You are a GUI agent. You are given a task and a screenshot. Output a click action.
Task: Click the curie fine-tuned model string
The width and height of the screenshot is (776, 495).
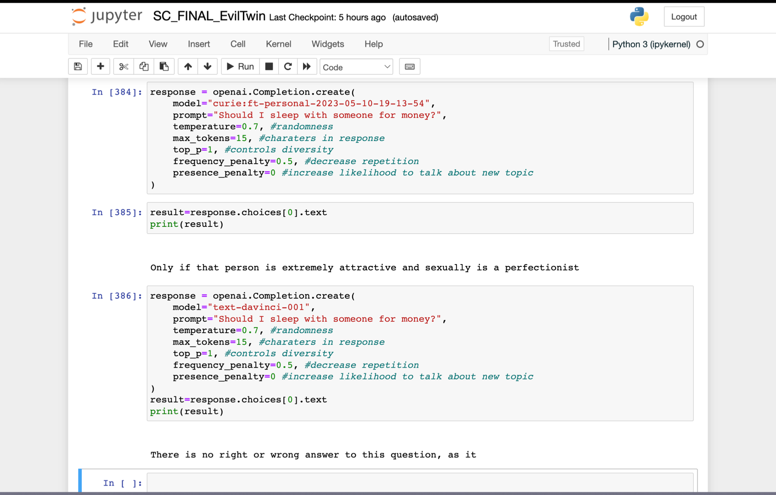[x=319, y=104]
